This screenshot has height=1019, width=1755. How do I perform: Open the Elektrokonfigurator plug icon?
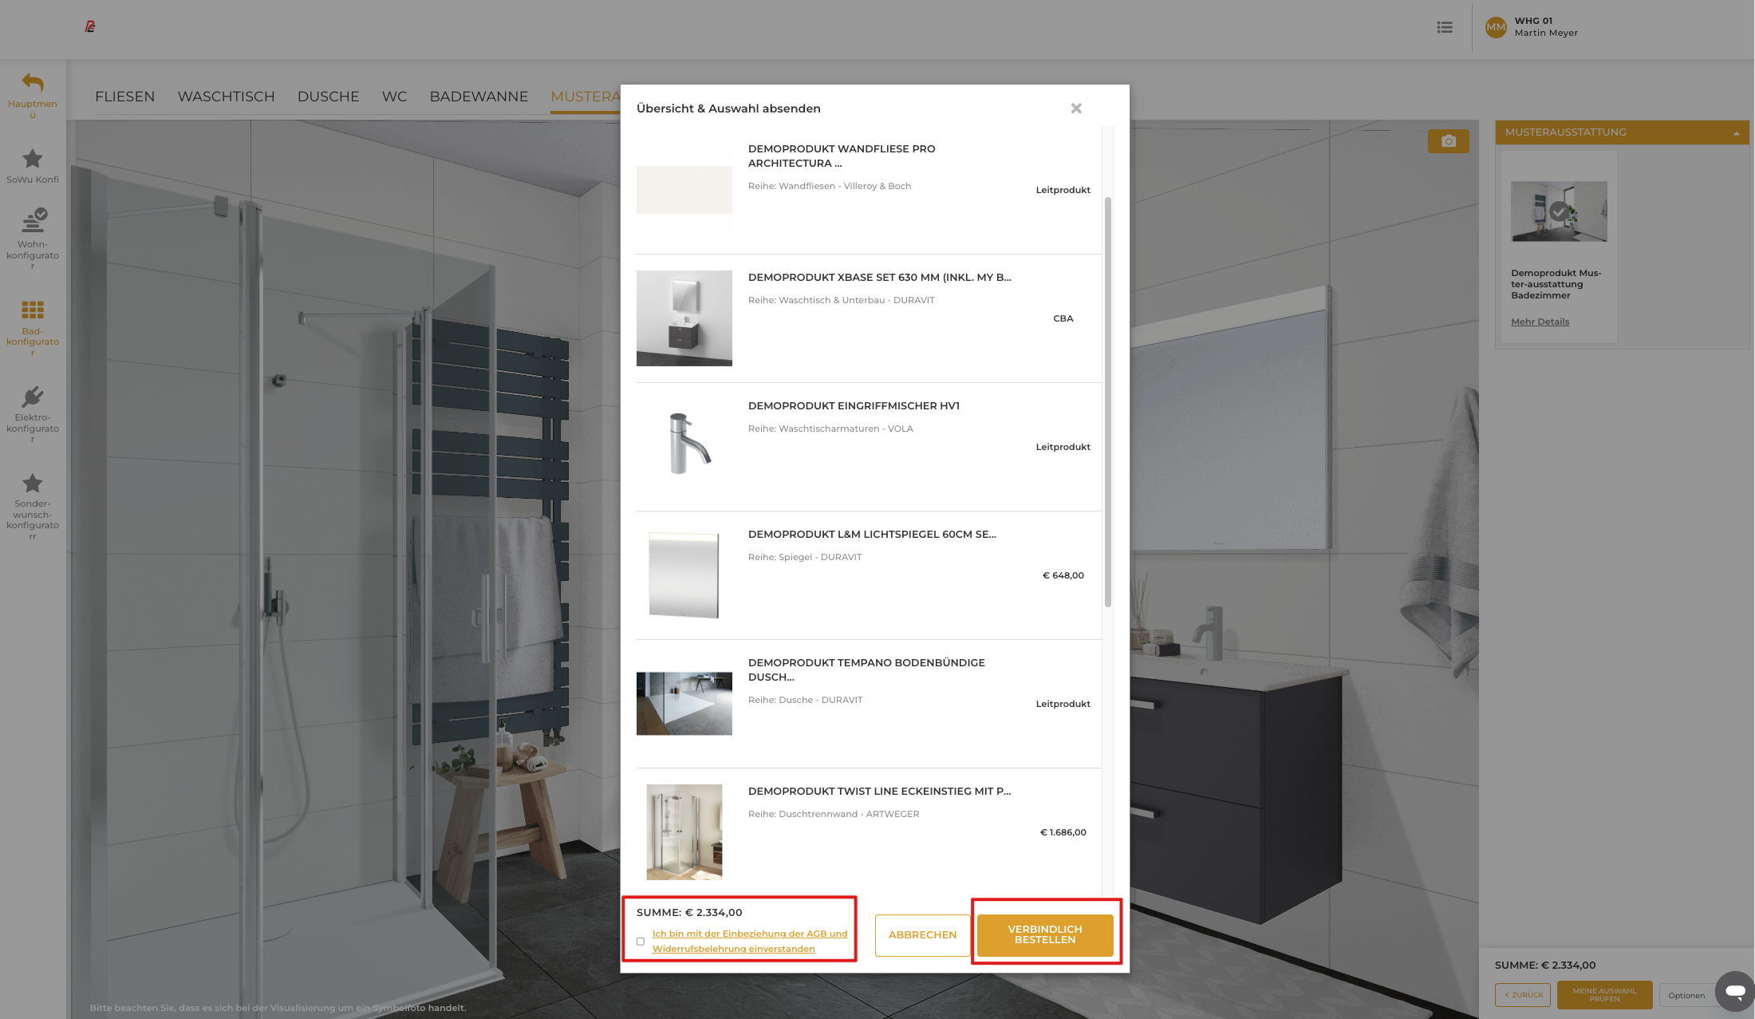click(33, 397)
